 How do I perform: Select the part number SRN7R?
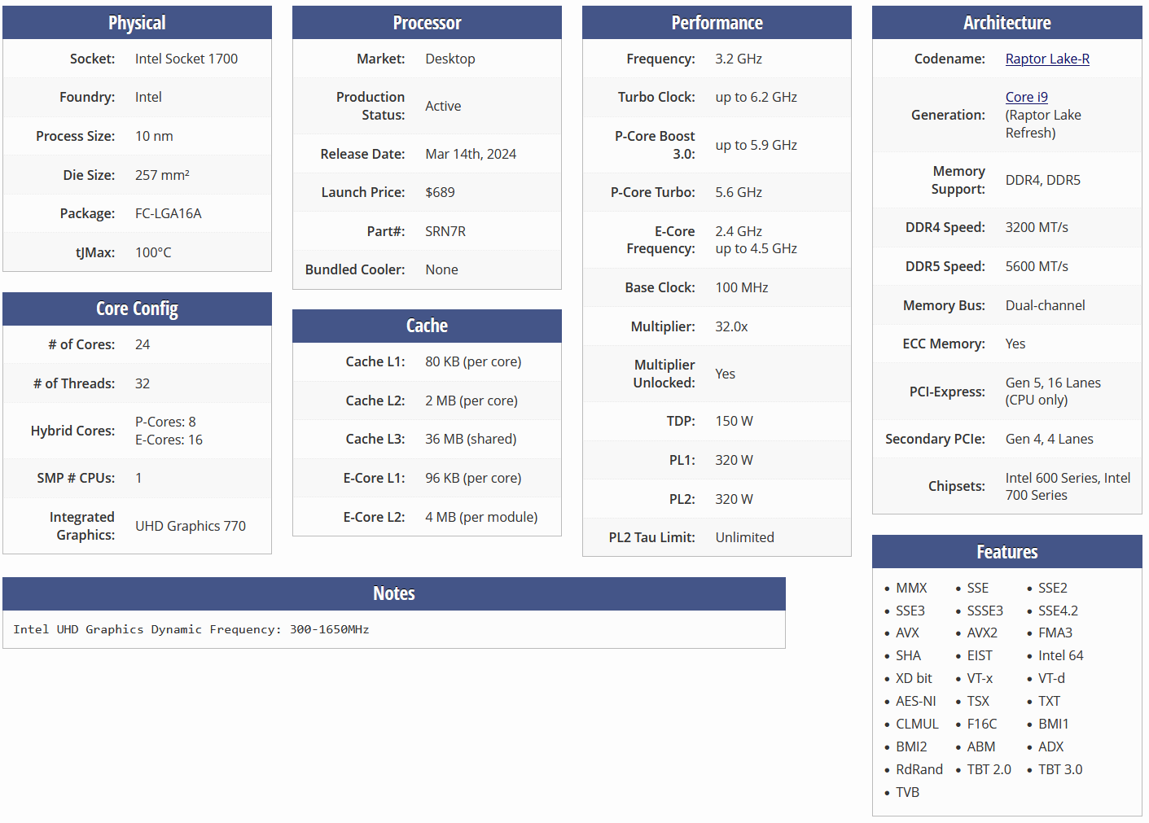tap(445, 231)
